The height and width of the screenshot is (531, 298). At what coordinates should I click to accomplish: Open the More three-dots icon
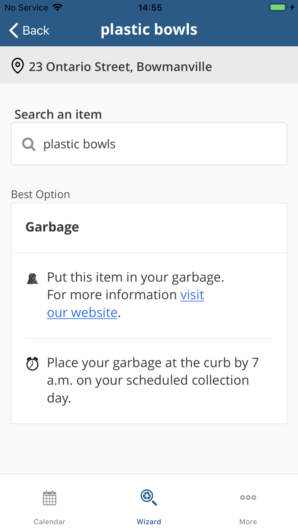coord(248,498)
